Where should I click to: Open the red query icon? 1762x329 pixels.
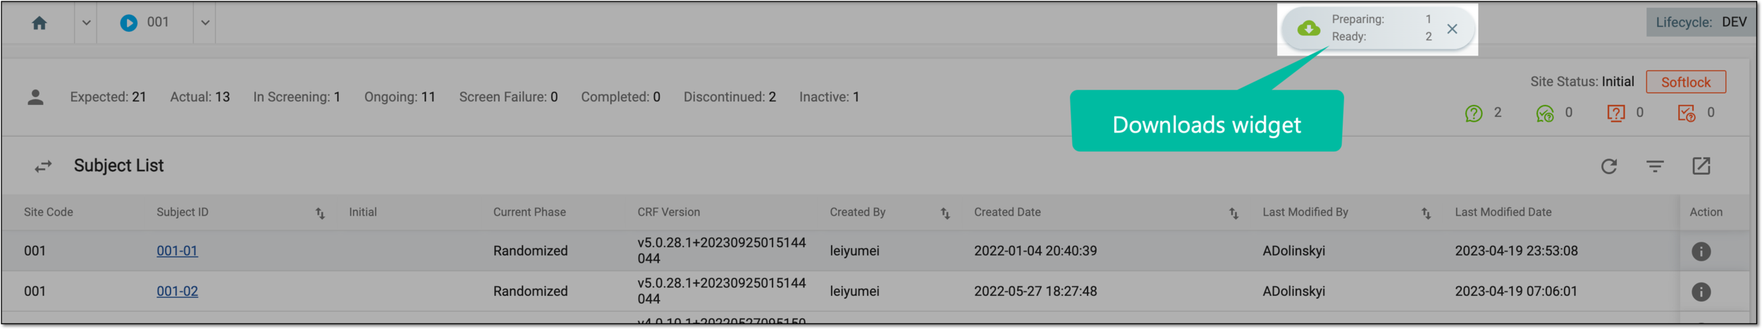pyautogui.click(x=1616, y=113)
